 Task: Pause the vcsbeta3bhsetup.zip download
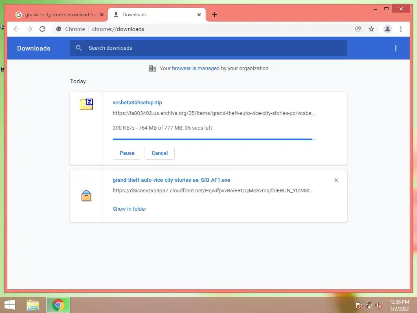[x=127, y=153]
